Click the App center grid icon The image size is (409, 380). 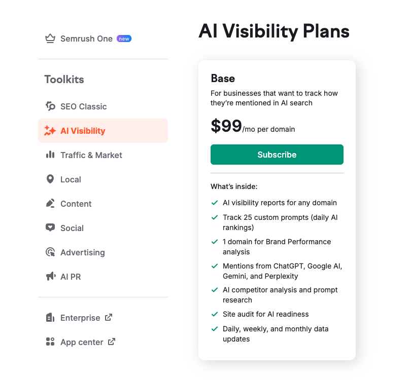(x=50, y=342)
